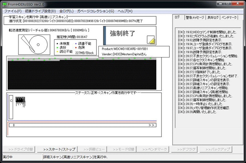Switch to the ベンチマーク tab
This screenshot has width=246, height=163.
229,17
